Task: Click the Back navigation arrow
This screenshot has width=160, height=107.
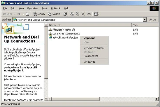Action: (x=8, y=14)
